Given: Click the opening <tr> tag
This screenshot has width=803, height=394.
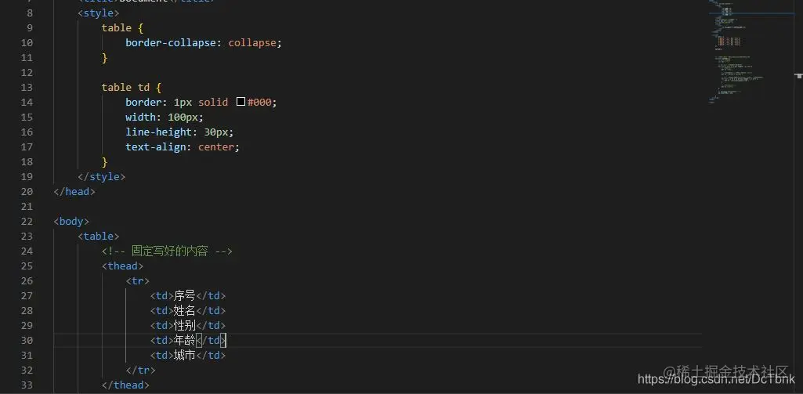Looking at the screenshot, I should (x=137, y=280).
